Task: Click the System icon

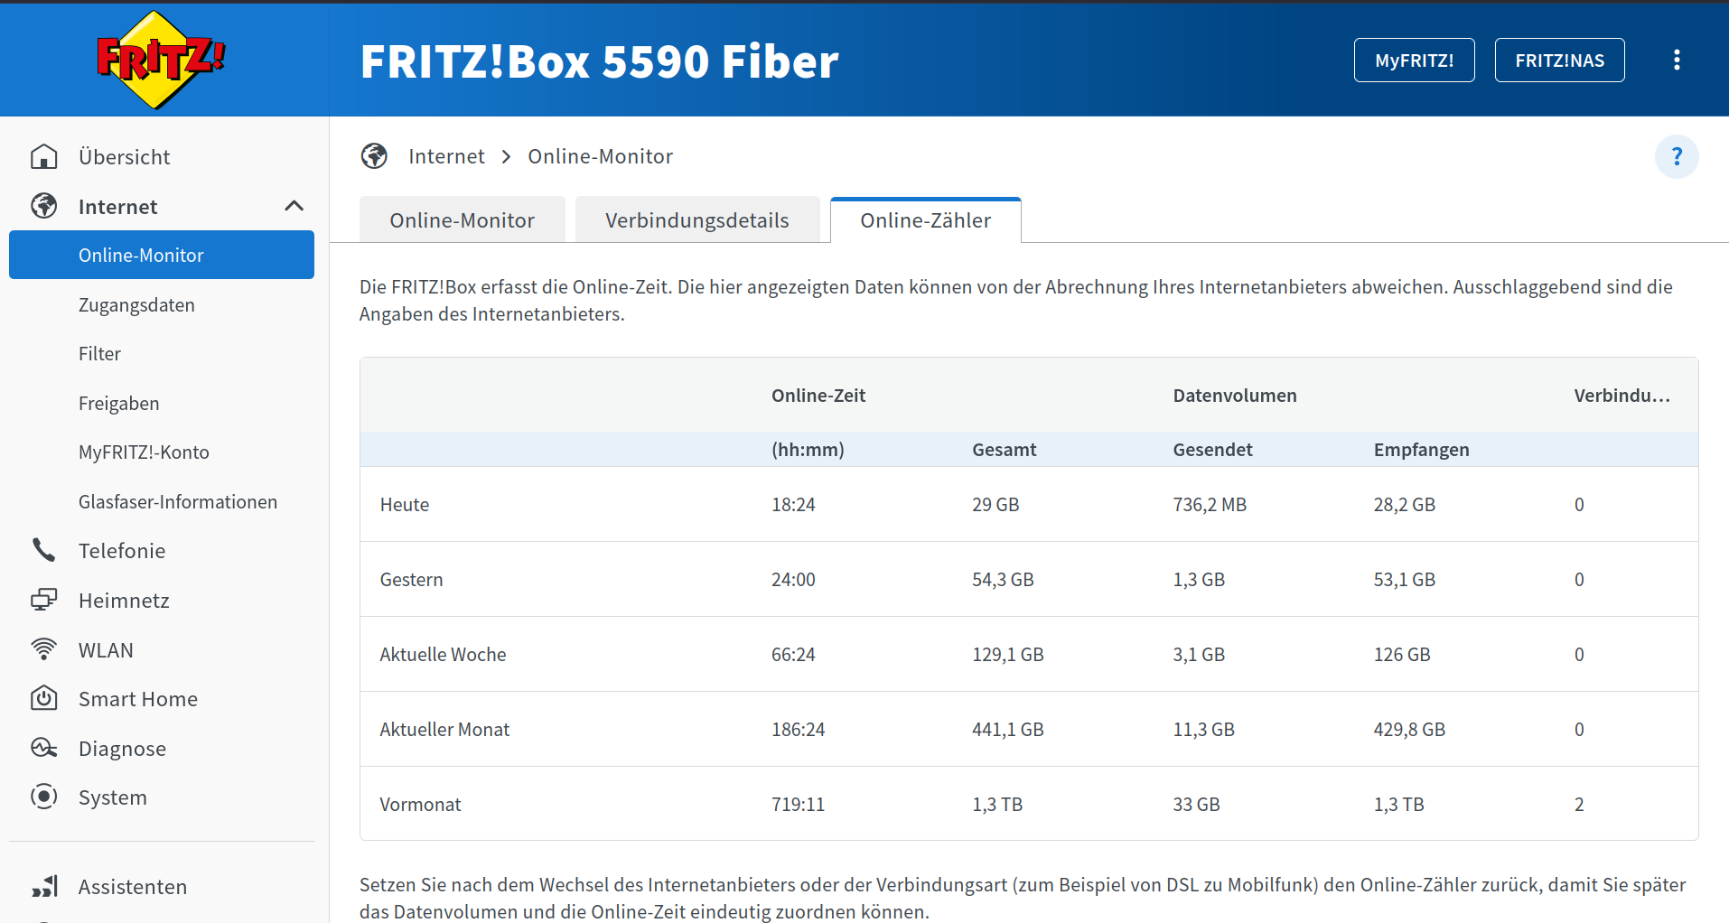Action: click(x=43, y=797)
